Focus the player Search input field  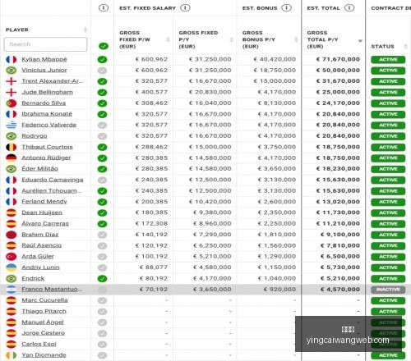45,44
